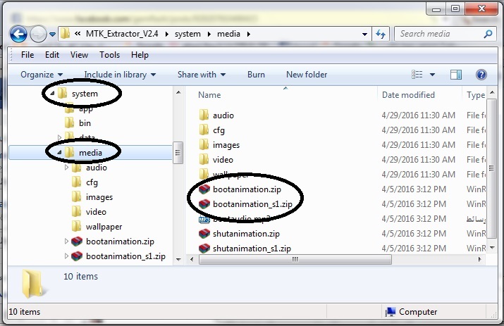Open the Edit menu
The image size is (504, 326).
coord(52,55)
